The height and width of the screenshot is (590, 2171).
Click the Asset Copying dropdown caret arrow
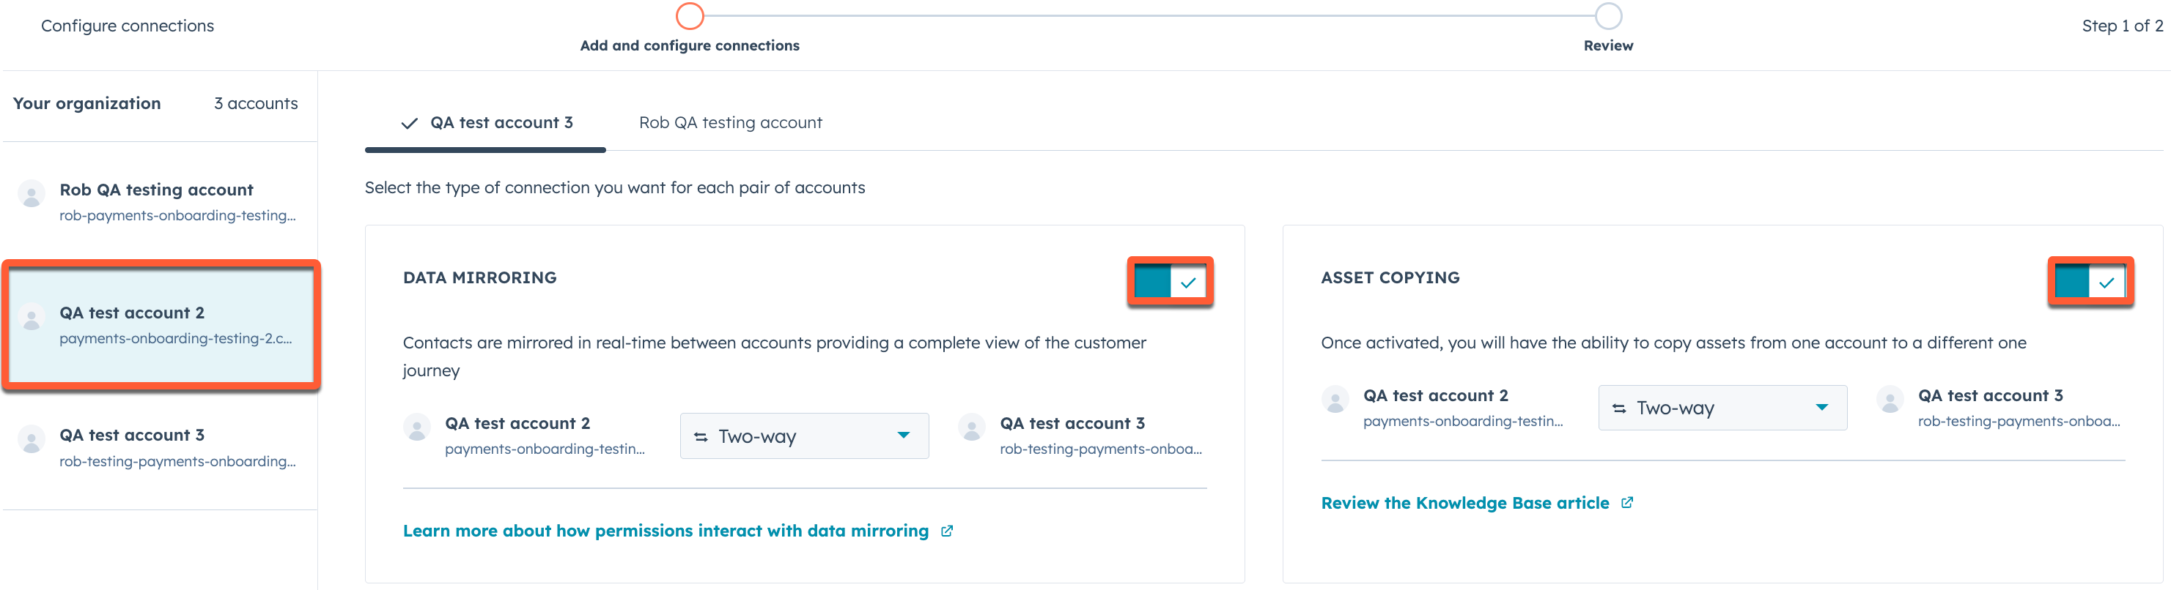(1822, 407)
